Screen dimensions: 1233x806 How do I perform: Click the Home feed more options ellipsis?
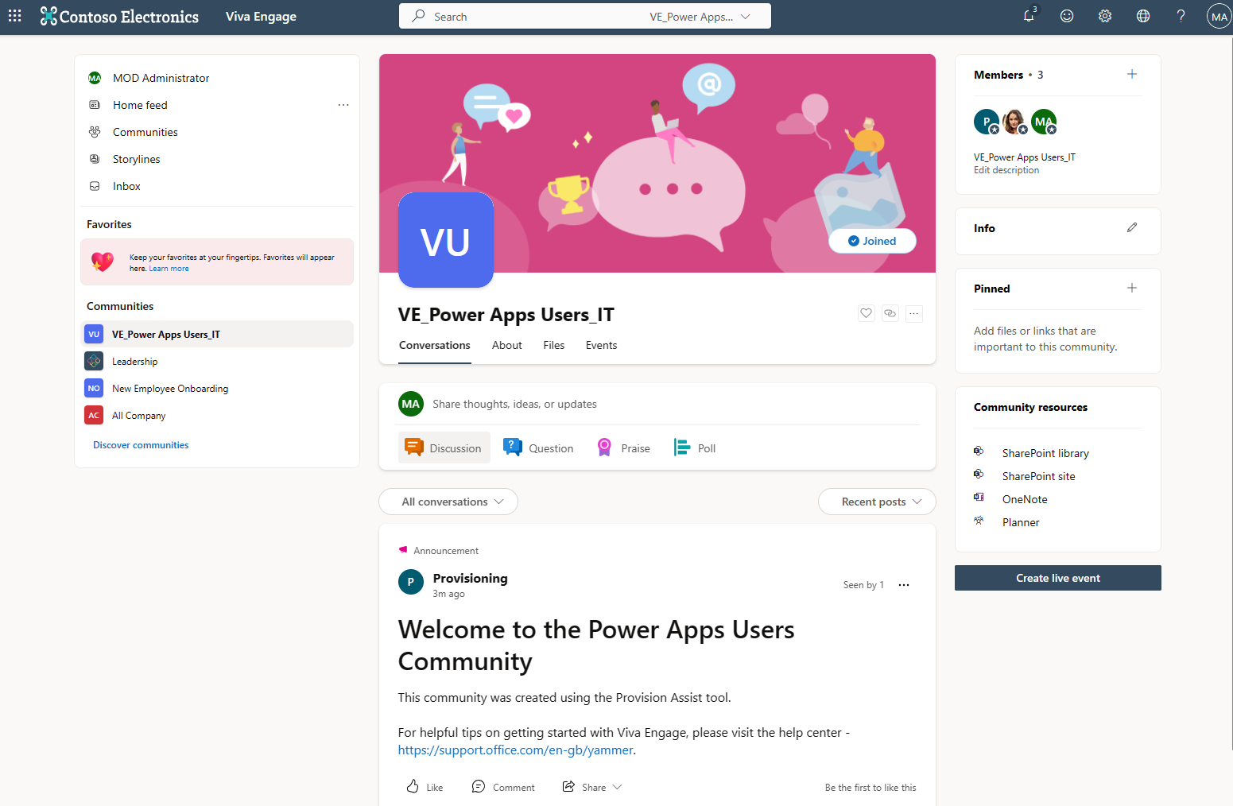pos(343,105)
